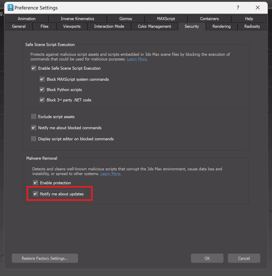Disable Safe Scene Script Execution
Image resolution: width=272 pixels, height=276 pixels.
coord(34,68)
